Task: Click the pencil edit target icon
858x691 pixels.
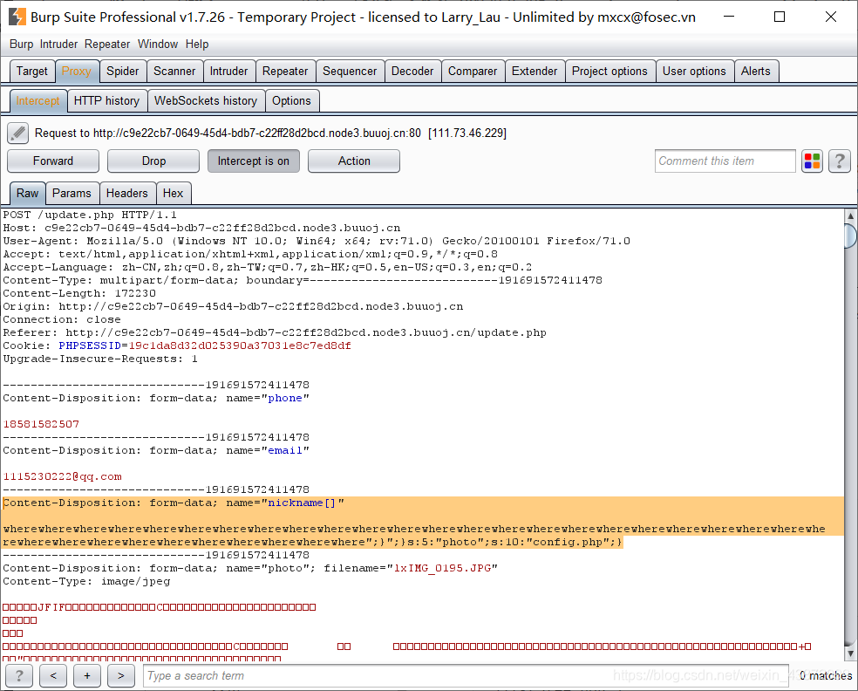Action: [x=18, y=133]
